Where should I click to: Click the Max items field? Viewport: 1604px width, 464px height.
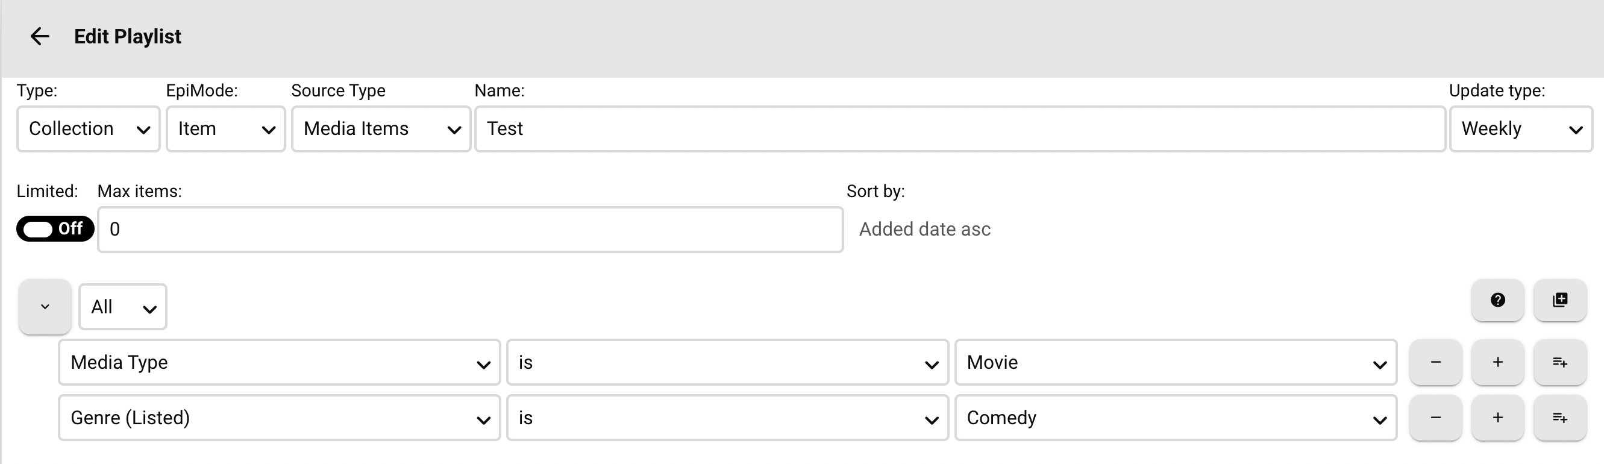click(x=470, y=229)
